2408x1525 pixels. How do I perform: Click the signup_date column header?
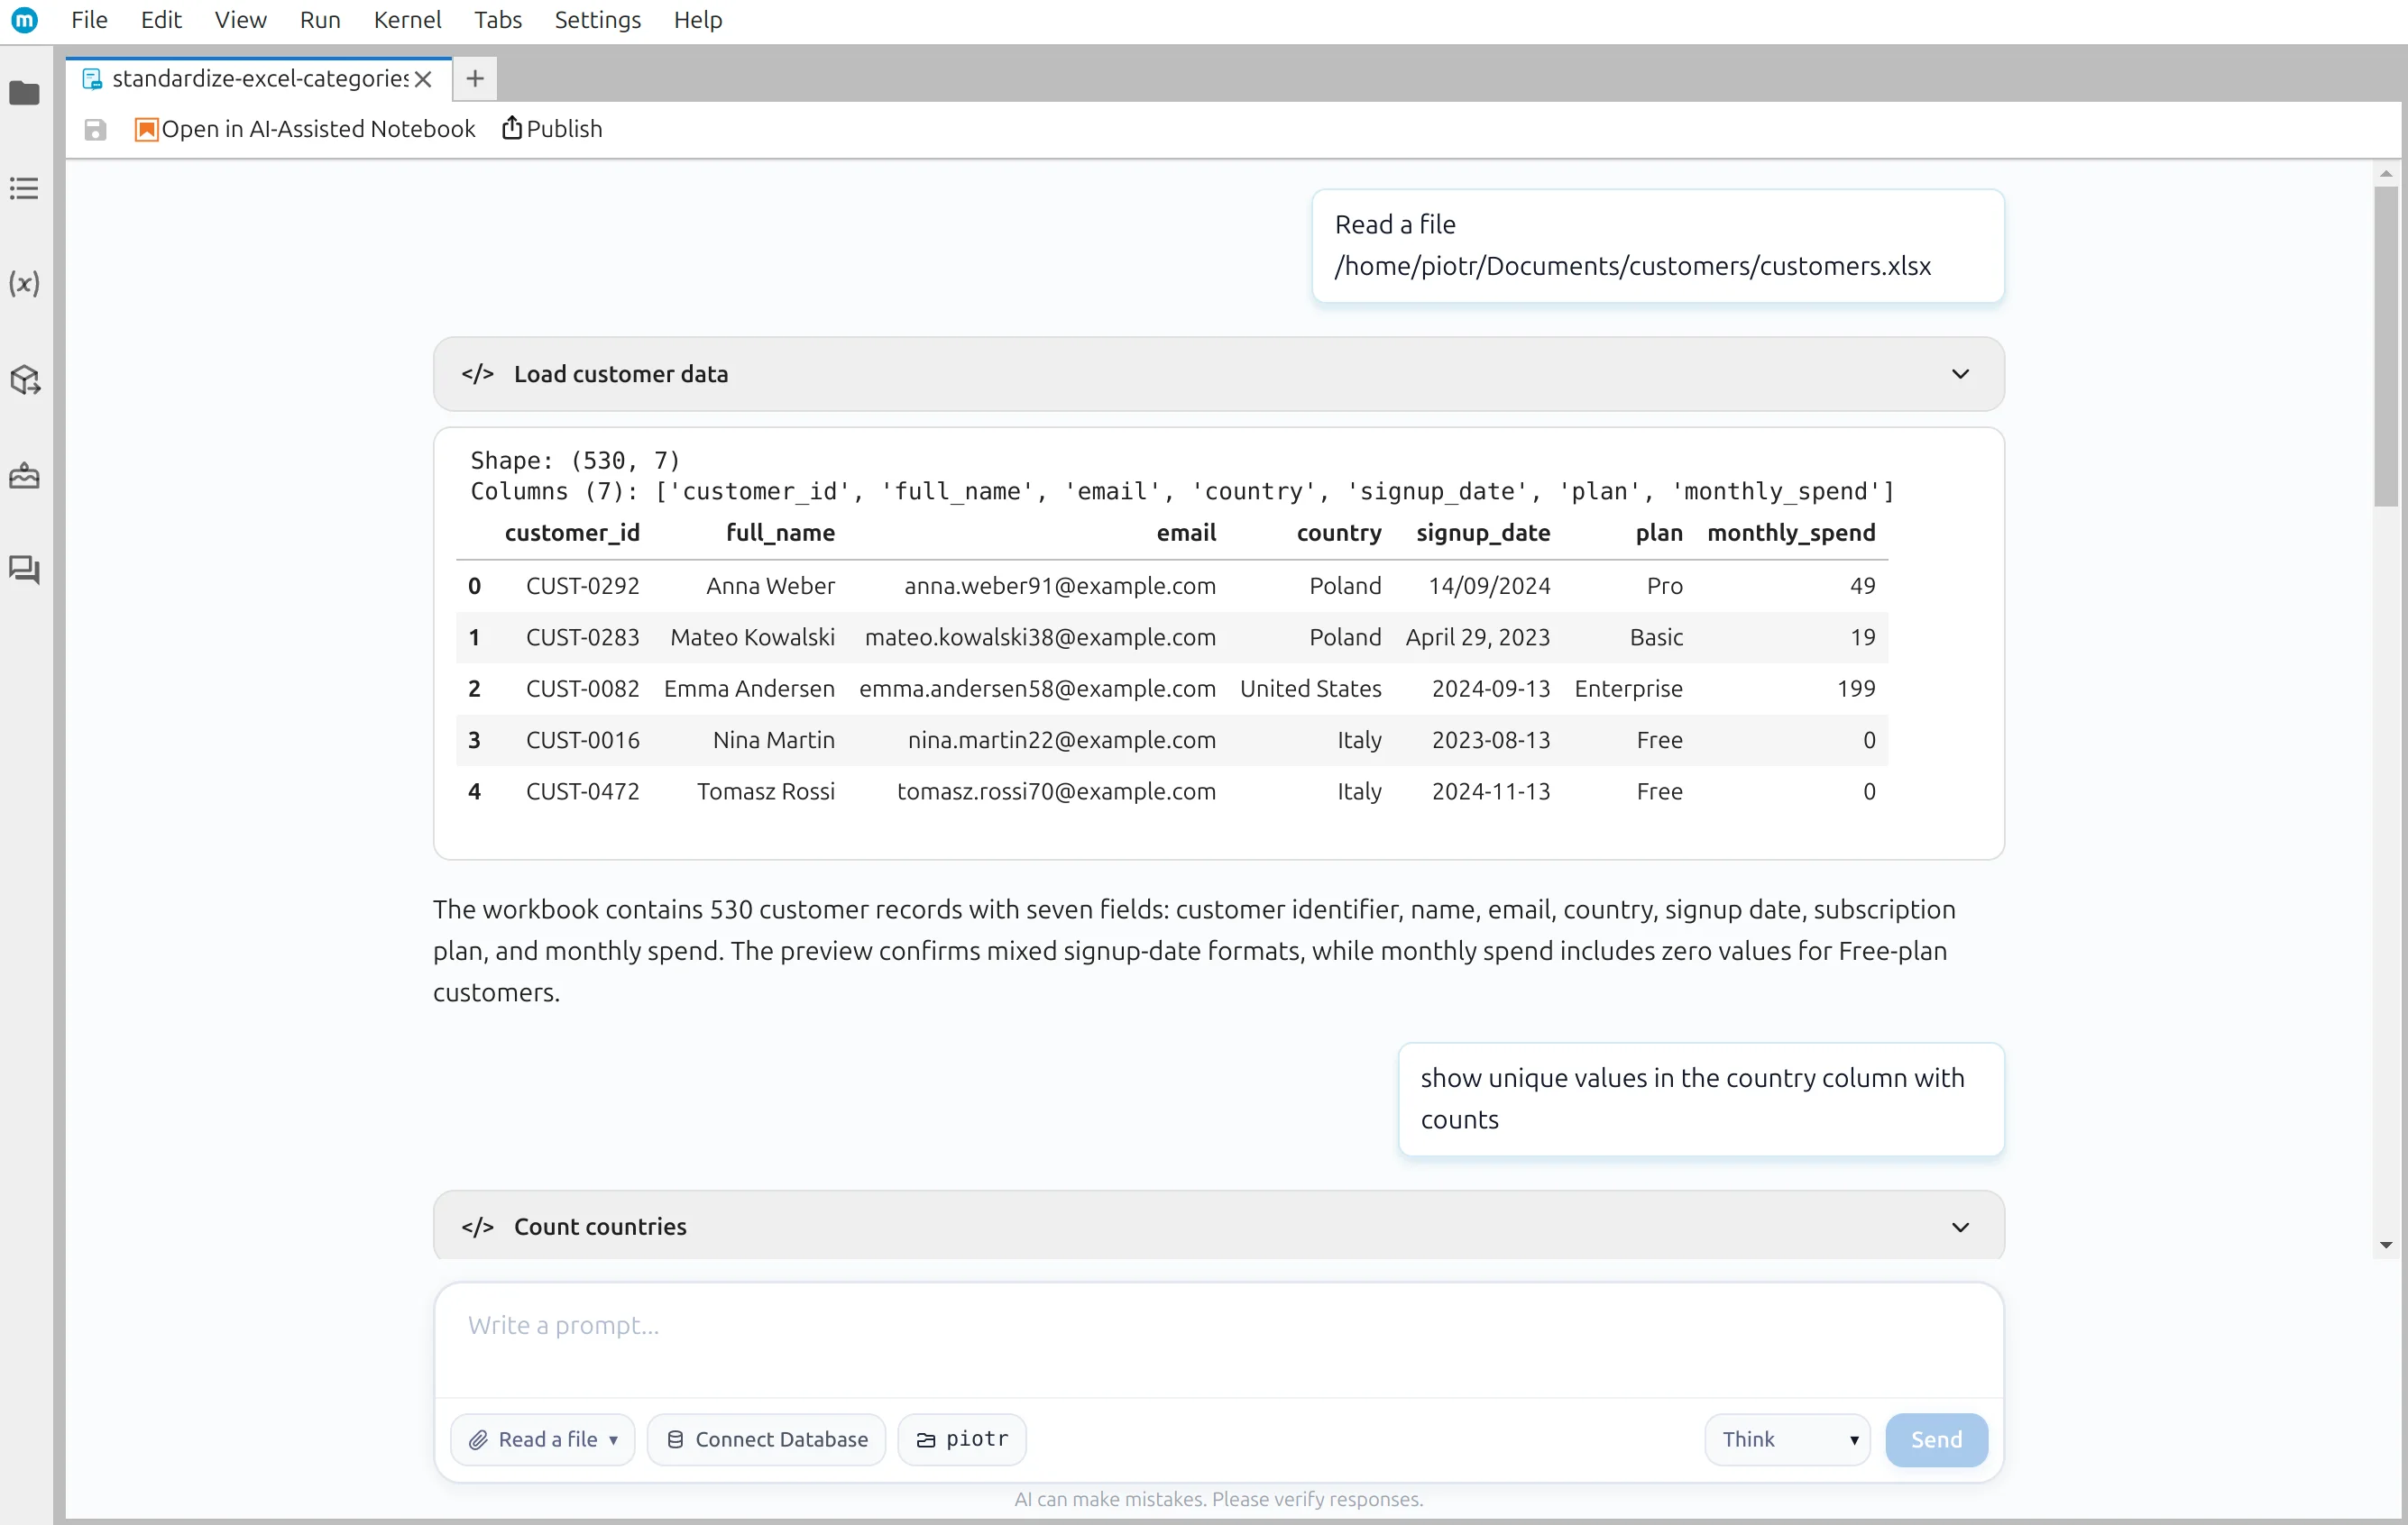tap(1483, 533)
